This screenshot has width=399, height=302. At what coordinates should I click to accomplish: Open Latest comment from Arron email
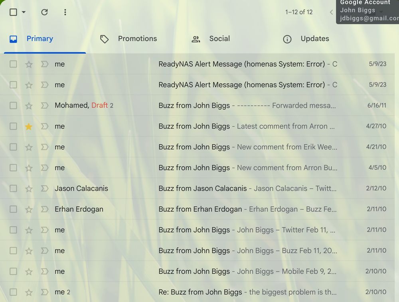197,126
